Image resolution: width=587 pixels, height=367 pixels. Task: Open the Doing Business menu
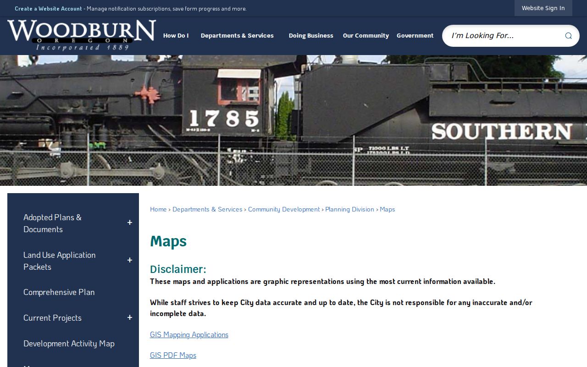pos(311,36)
